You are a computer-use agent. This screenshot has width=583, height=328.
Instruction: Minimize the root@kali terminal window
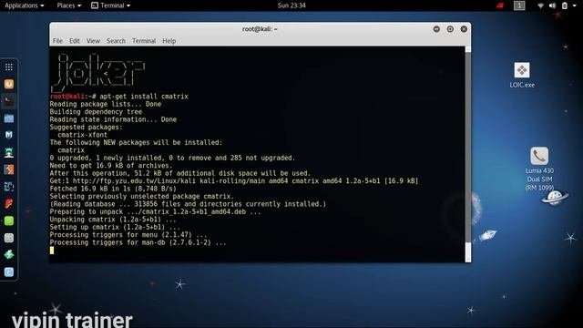(x=436, y=29)
